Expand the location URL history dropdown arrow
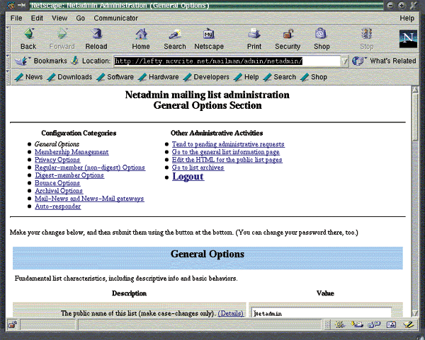This screenshot has height=340, width=425. point(346,61)
